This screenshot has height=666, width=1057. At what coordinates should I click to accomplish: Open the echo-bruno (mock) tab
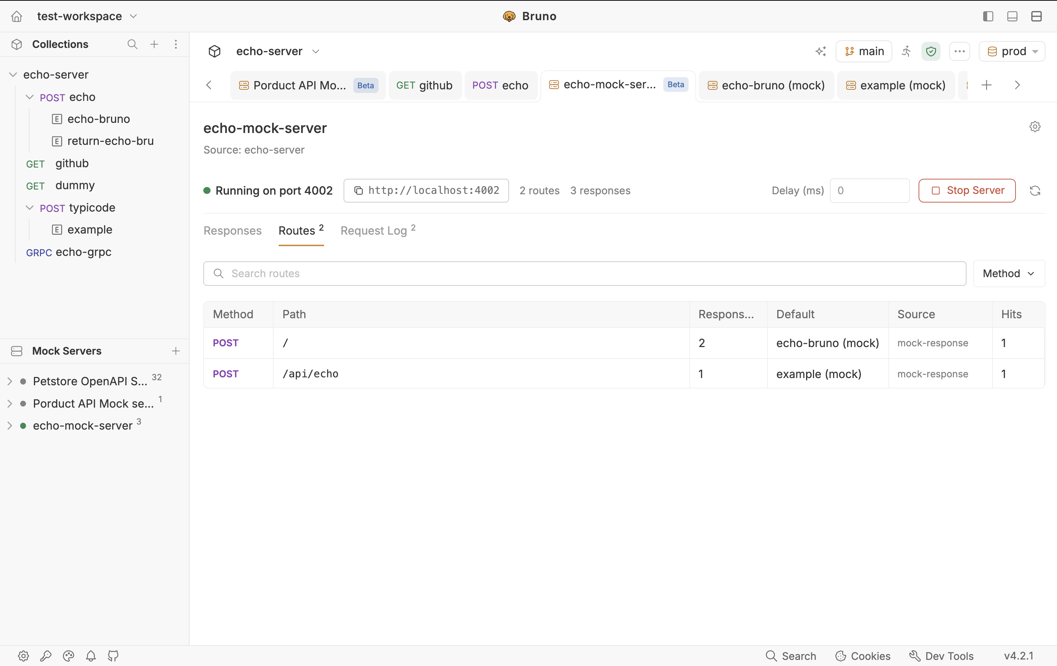tap(766, 85)
